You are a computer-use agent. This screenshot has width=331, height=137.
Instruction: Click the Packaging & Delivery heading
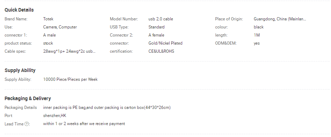pyautogui.click(x=28, y=98)
